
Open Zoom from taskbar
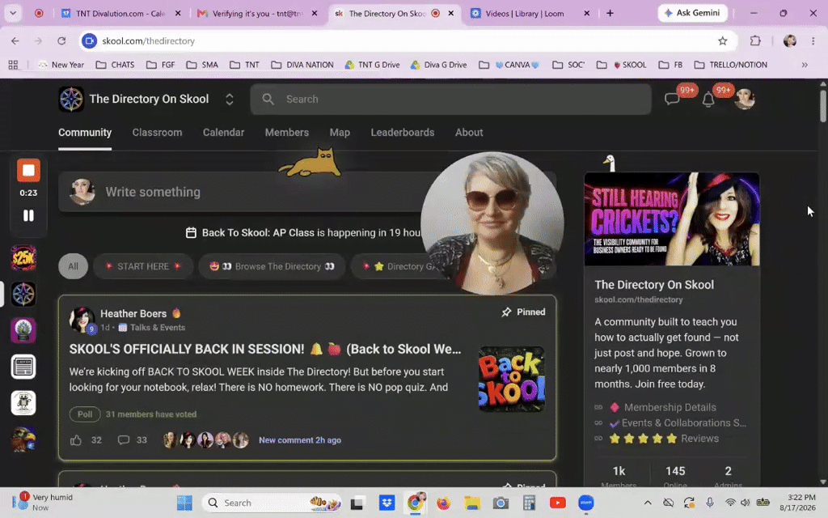pyautogui.click(x=585, y=503)
